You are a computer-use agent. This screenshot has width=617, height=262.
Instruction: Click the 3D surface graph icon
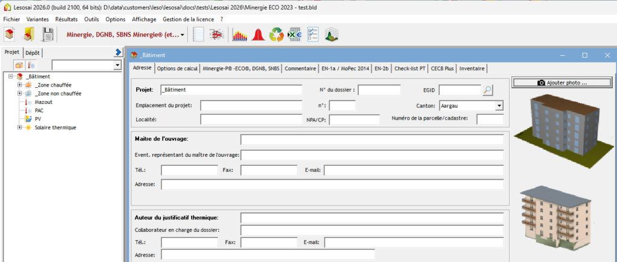pyautogui.click(x=331, y=35)
